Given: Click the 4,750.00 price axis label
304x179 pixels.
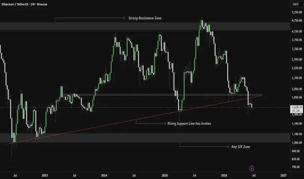Looking at the screenshot, I should 297,20.
